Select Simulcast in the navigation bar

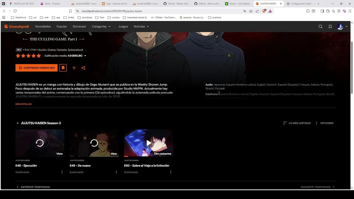point(79,26)
